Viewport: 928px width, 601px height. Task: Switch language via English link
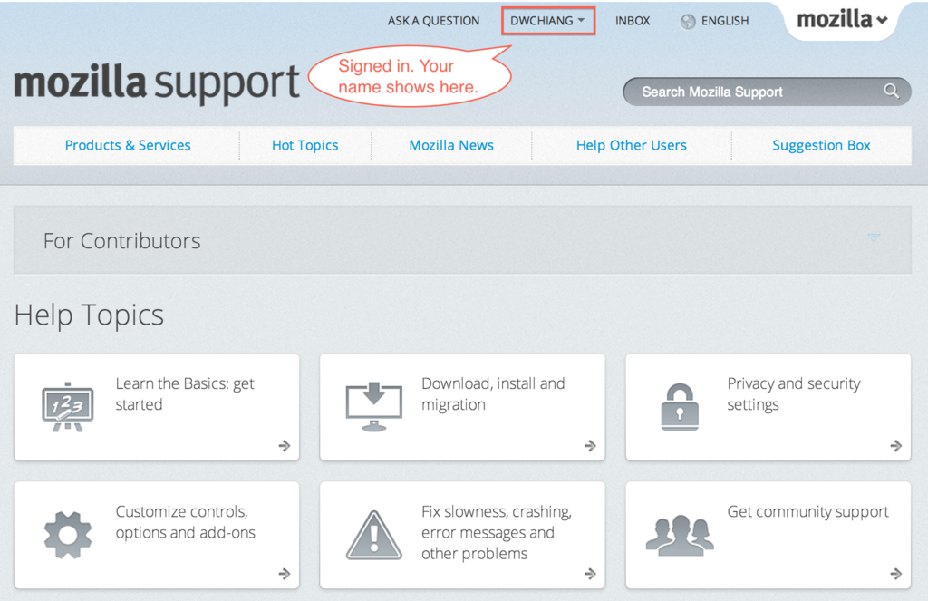tap(725, 21)
